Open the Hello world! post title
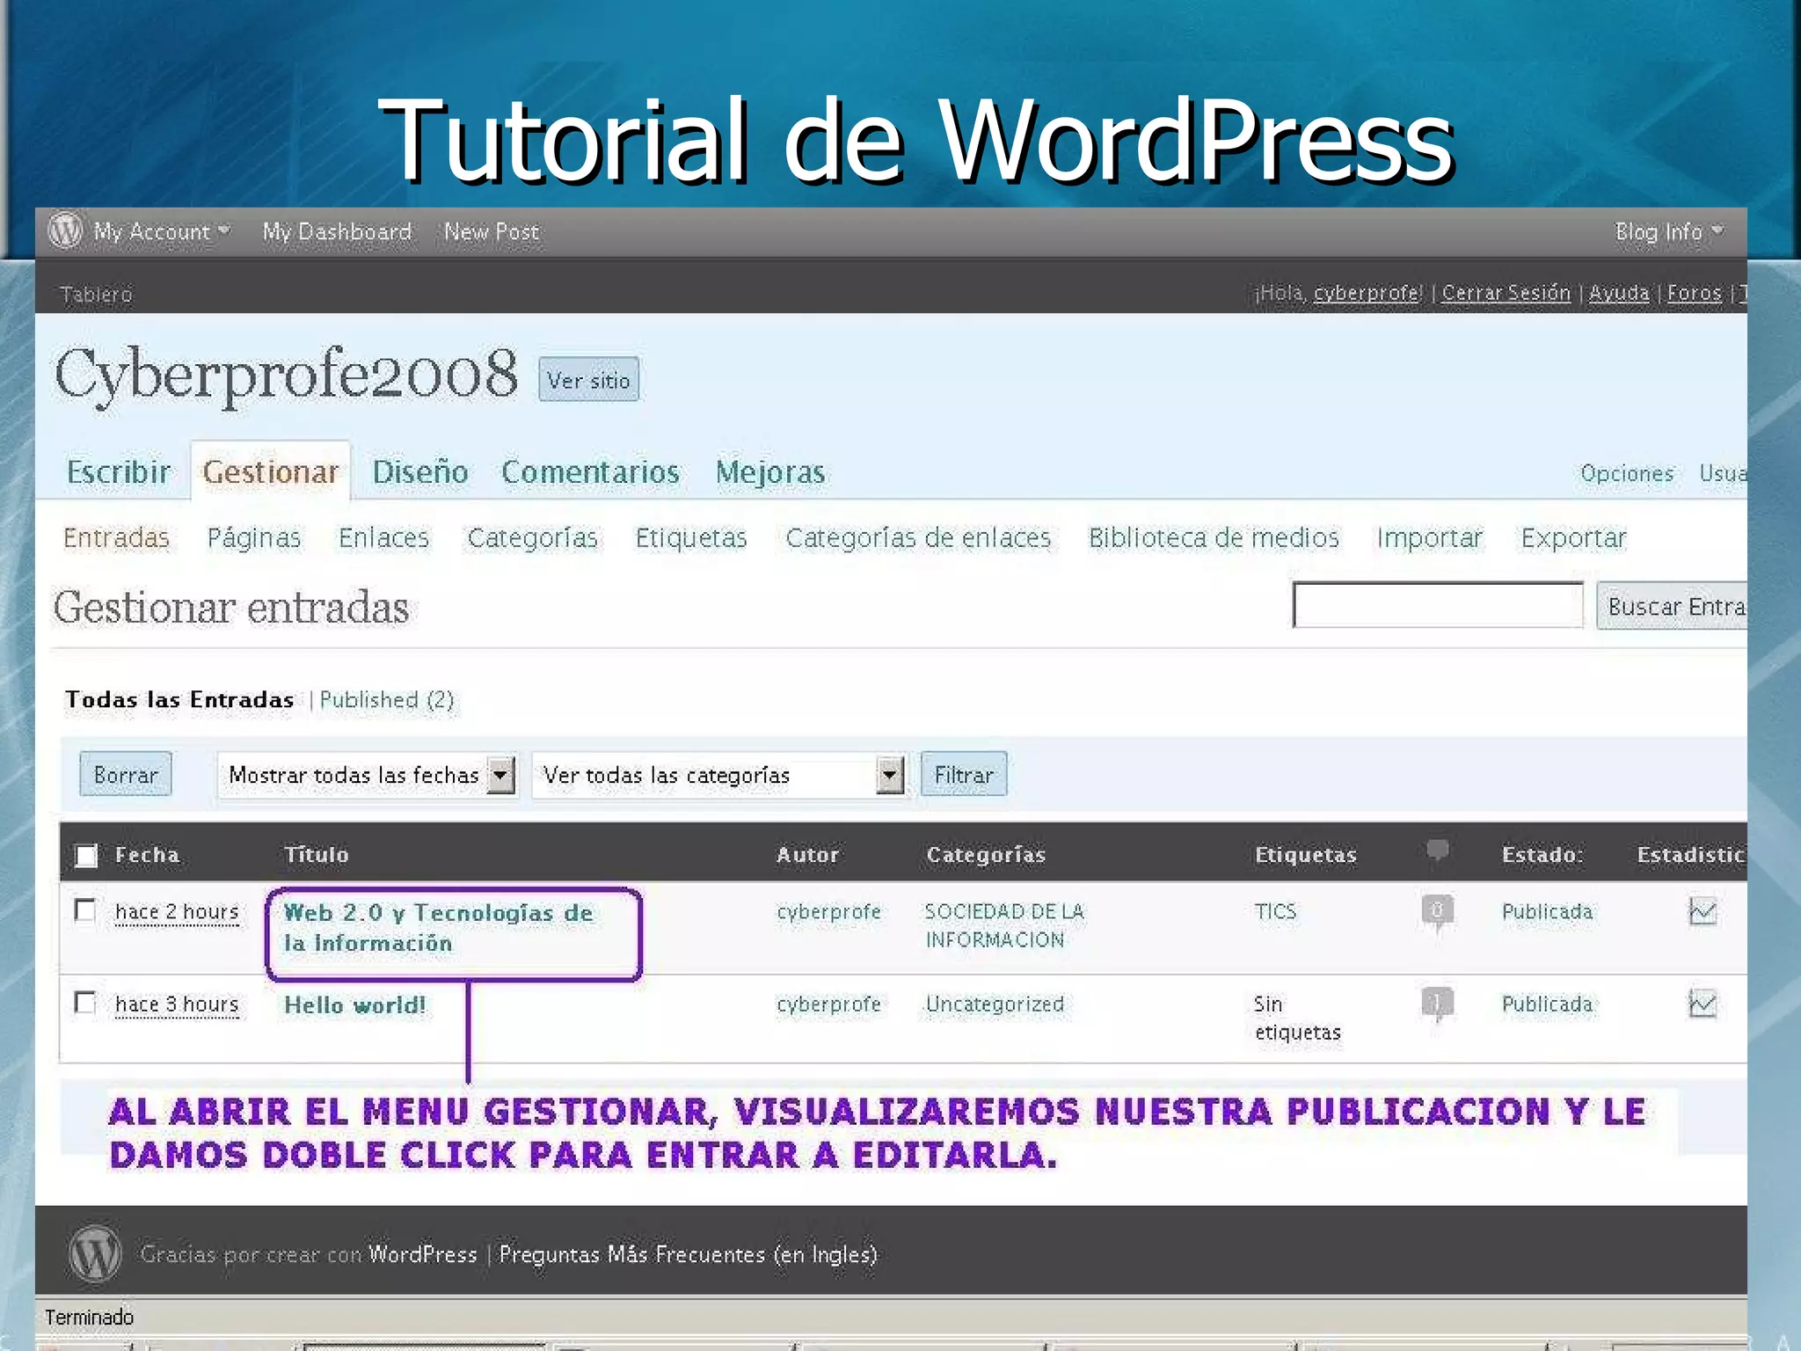Viewport: 1801px width, 1351px height. click(354, 1004)
